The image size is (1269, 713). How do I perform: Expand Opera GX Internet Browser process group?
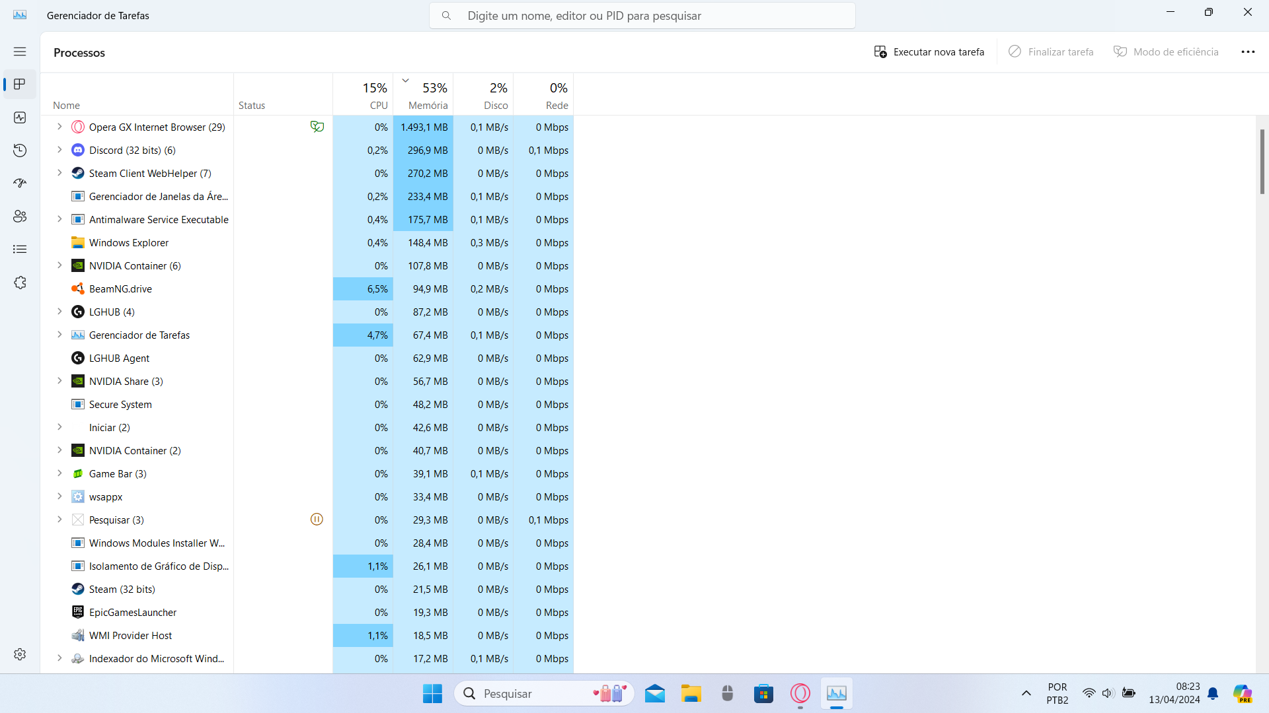tap(59, 127)
